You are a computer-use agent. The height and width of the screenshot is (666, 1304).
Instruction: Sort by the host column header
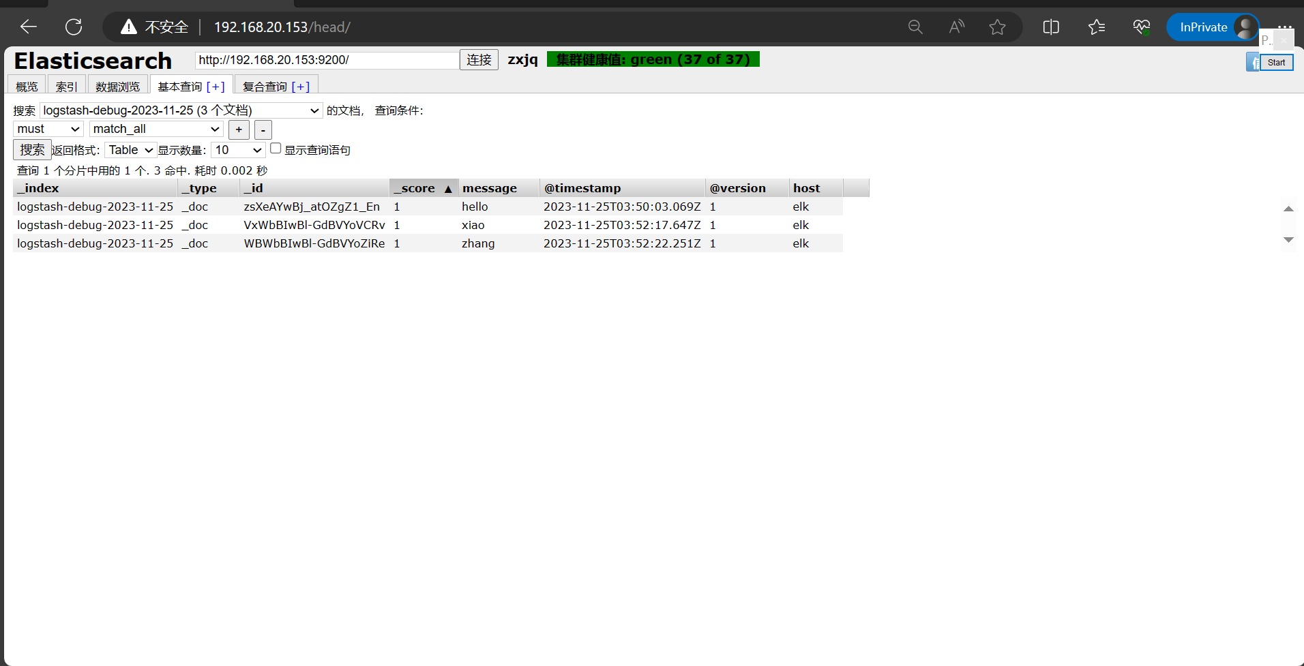point(816,188)
